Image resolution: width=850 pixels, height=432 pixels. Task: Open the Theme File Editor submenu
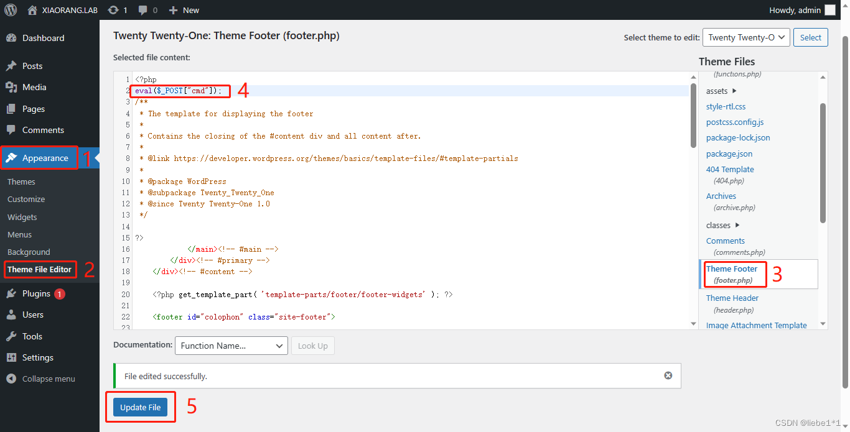tap(39, 269)
